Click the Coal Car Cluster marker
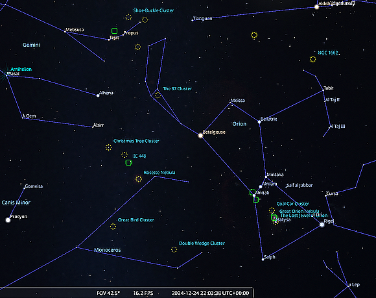This screenshot has width=376, height=298. click(272, 210)
